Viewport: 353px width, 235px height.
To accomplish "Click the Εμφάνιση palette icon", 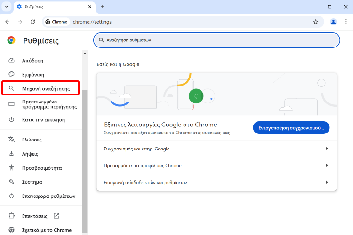I will point(11,74).
